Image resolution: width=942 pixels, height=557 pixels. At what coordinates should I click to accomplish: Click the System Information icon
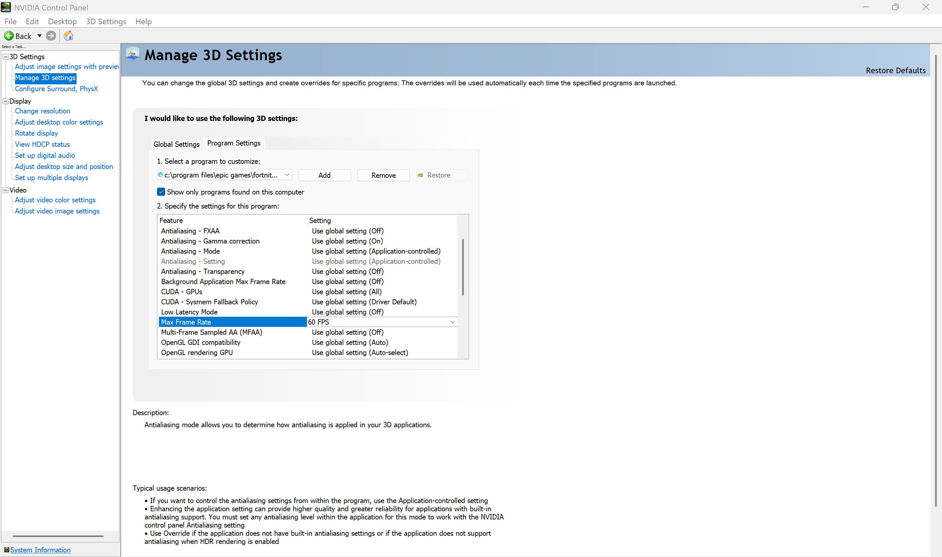click(x=7, y=550)
